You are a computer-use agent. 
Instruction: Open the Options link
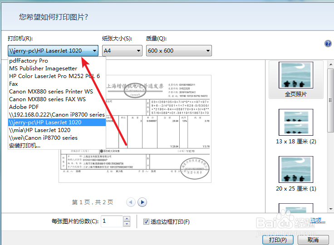pos(318,220)
